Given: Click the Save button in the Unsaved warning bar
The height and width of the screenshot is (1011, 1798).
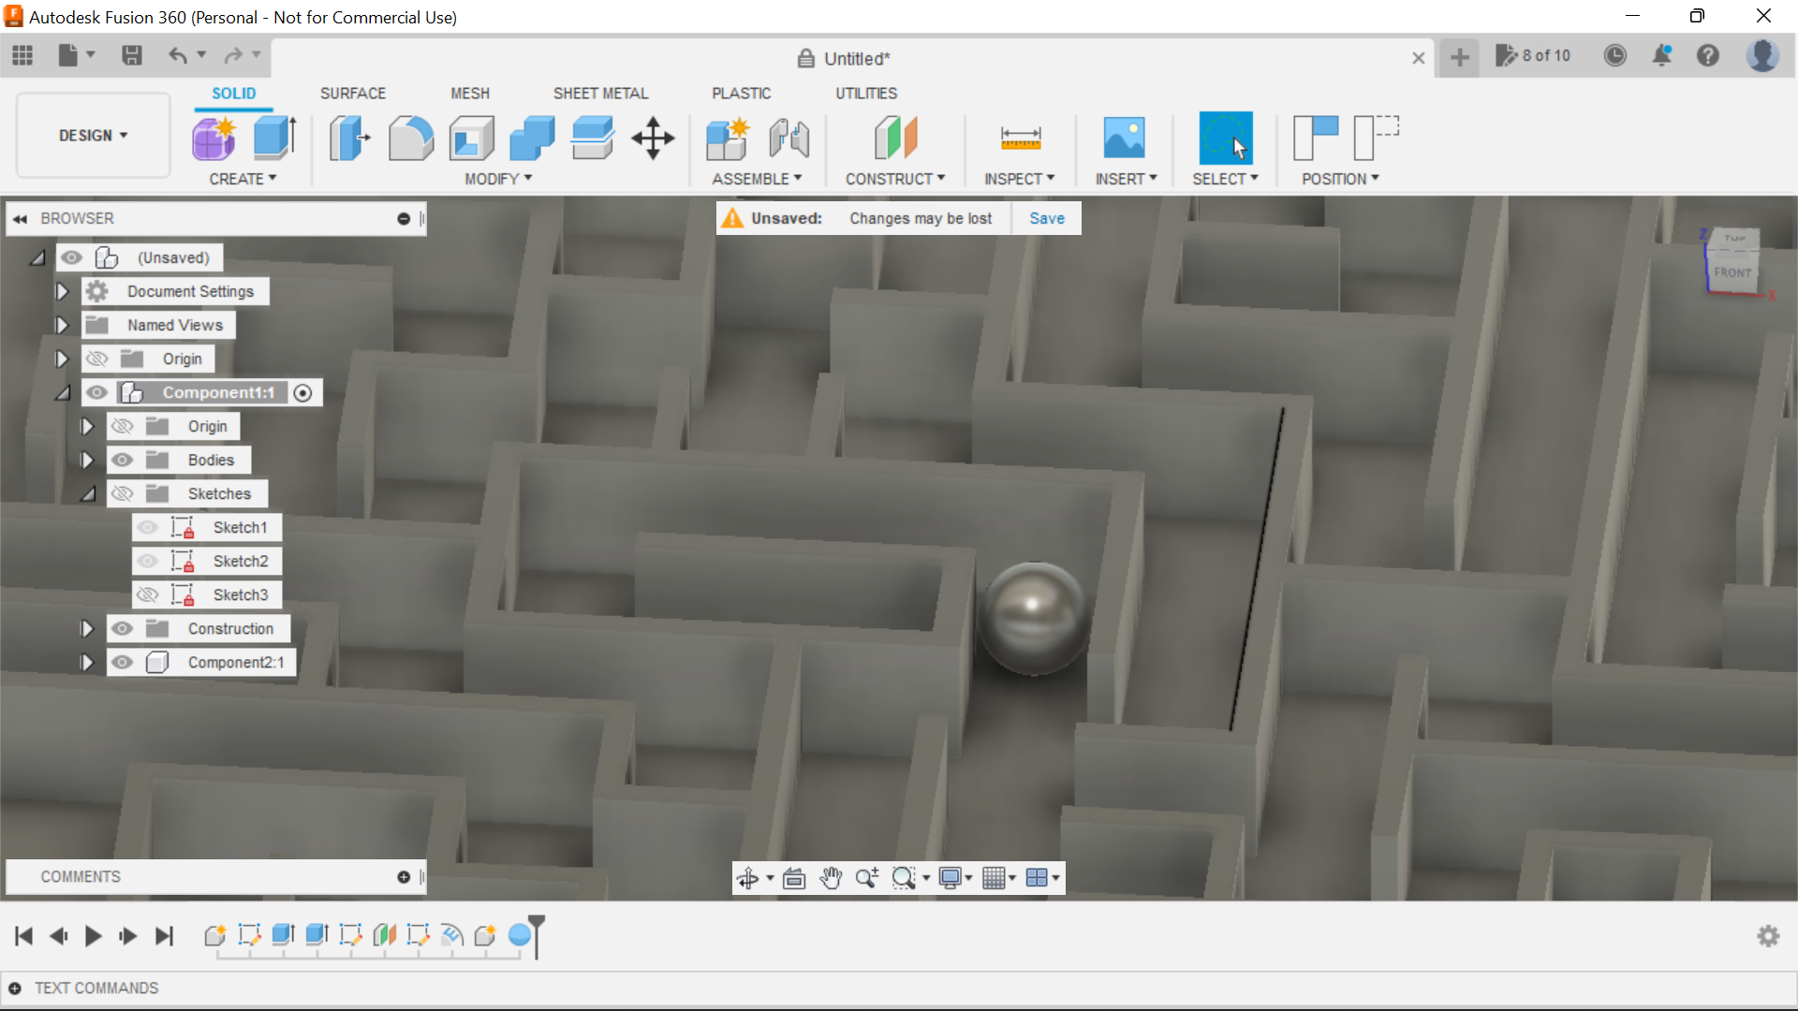Looking at the screenshot, I should [1046, 218].
